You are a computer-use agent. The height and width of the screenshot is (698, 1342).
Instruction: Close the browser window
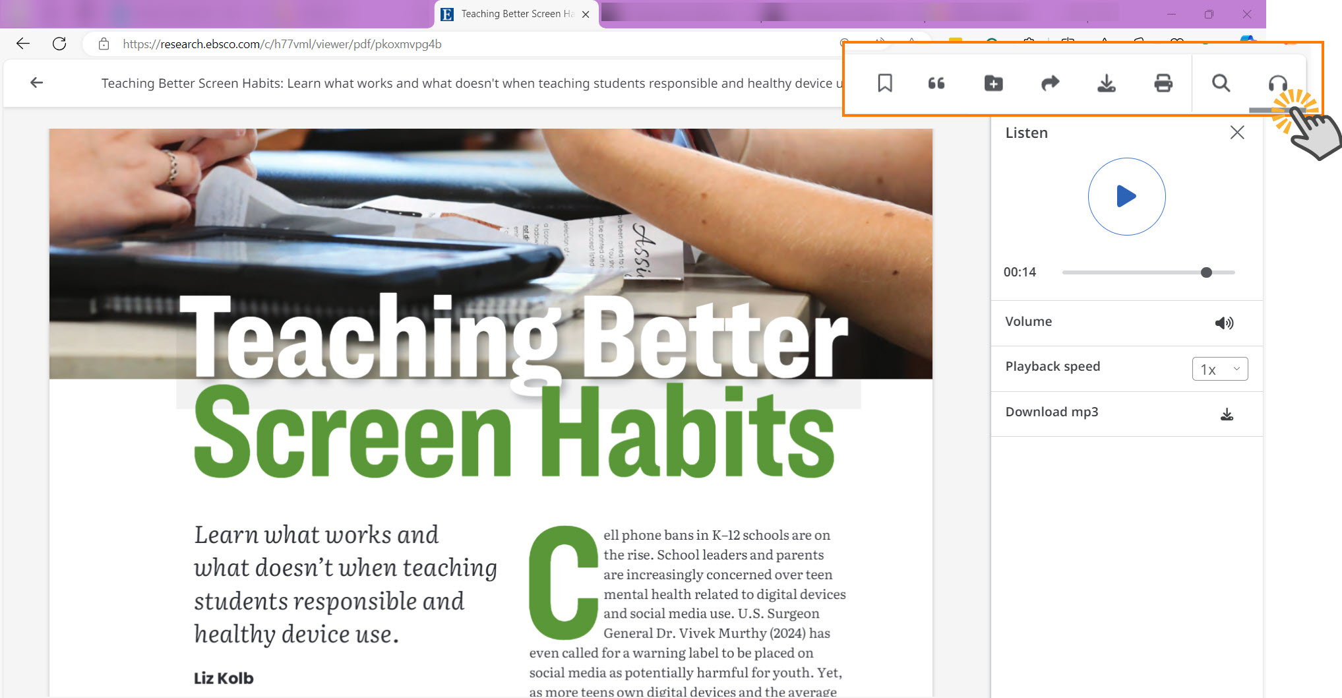[1246, 14]
